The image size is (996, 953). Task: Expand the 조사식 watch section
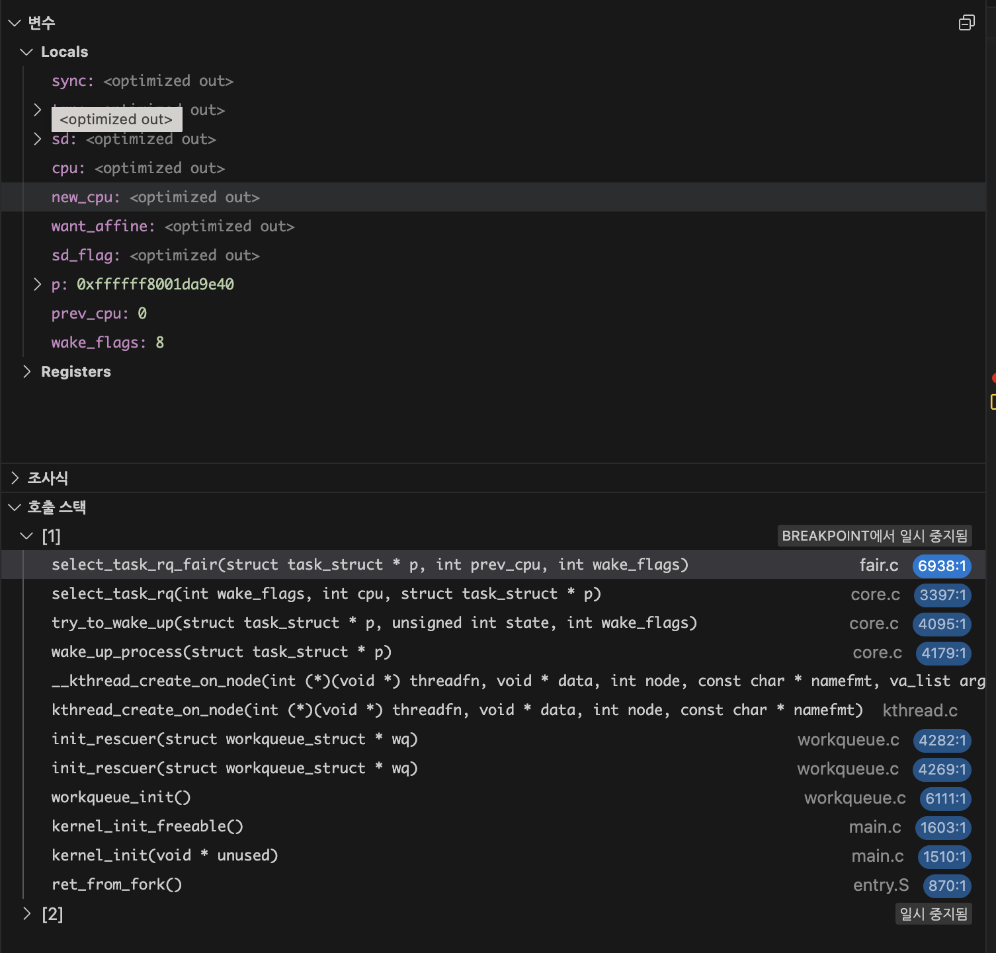(x=15, y=478)
